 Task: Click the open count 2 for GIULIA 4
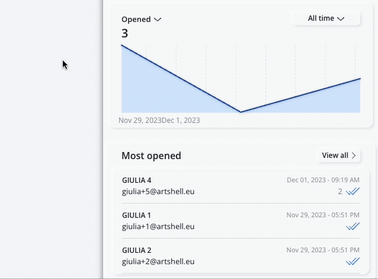[340, 192]
